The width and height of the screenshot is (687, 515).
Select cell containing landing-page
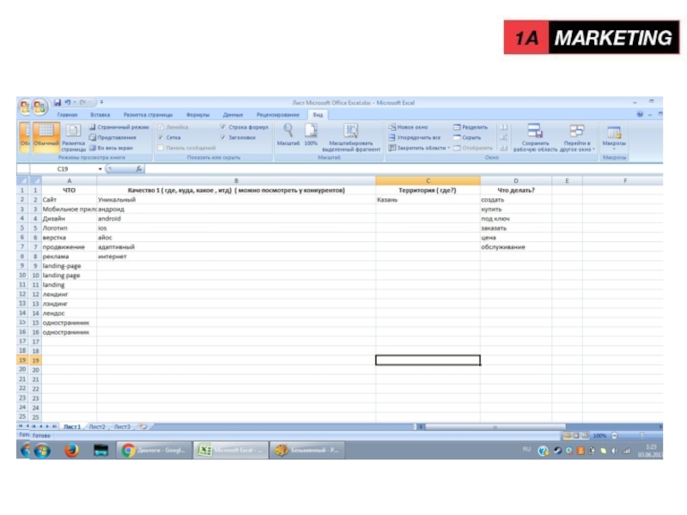[x=70, y=266]
